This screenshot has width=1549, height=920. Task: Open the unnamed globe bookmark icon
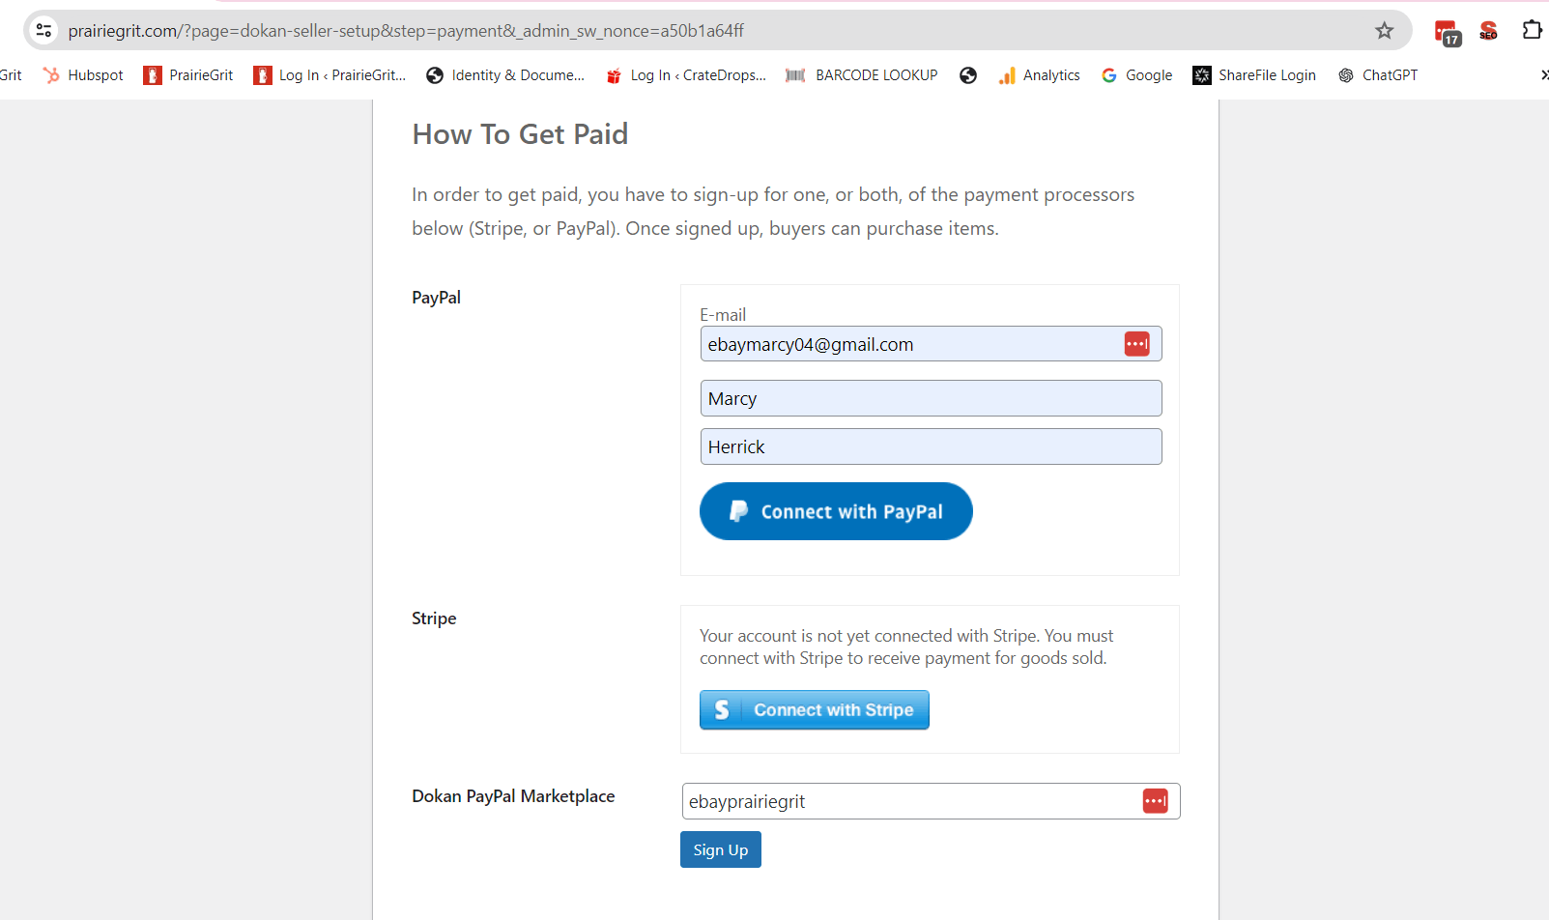967,75
